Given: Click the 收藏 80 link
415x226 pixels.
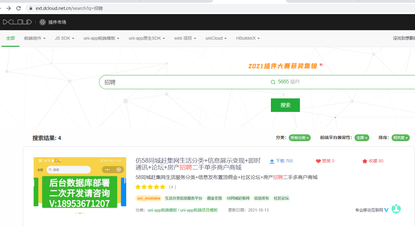Looking at the screenshot, I should point(373,161).
